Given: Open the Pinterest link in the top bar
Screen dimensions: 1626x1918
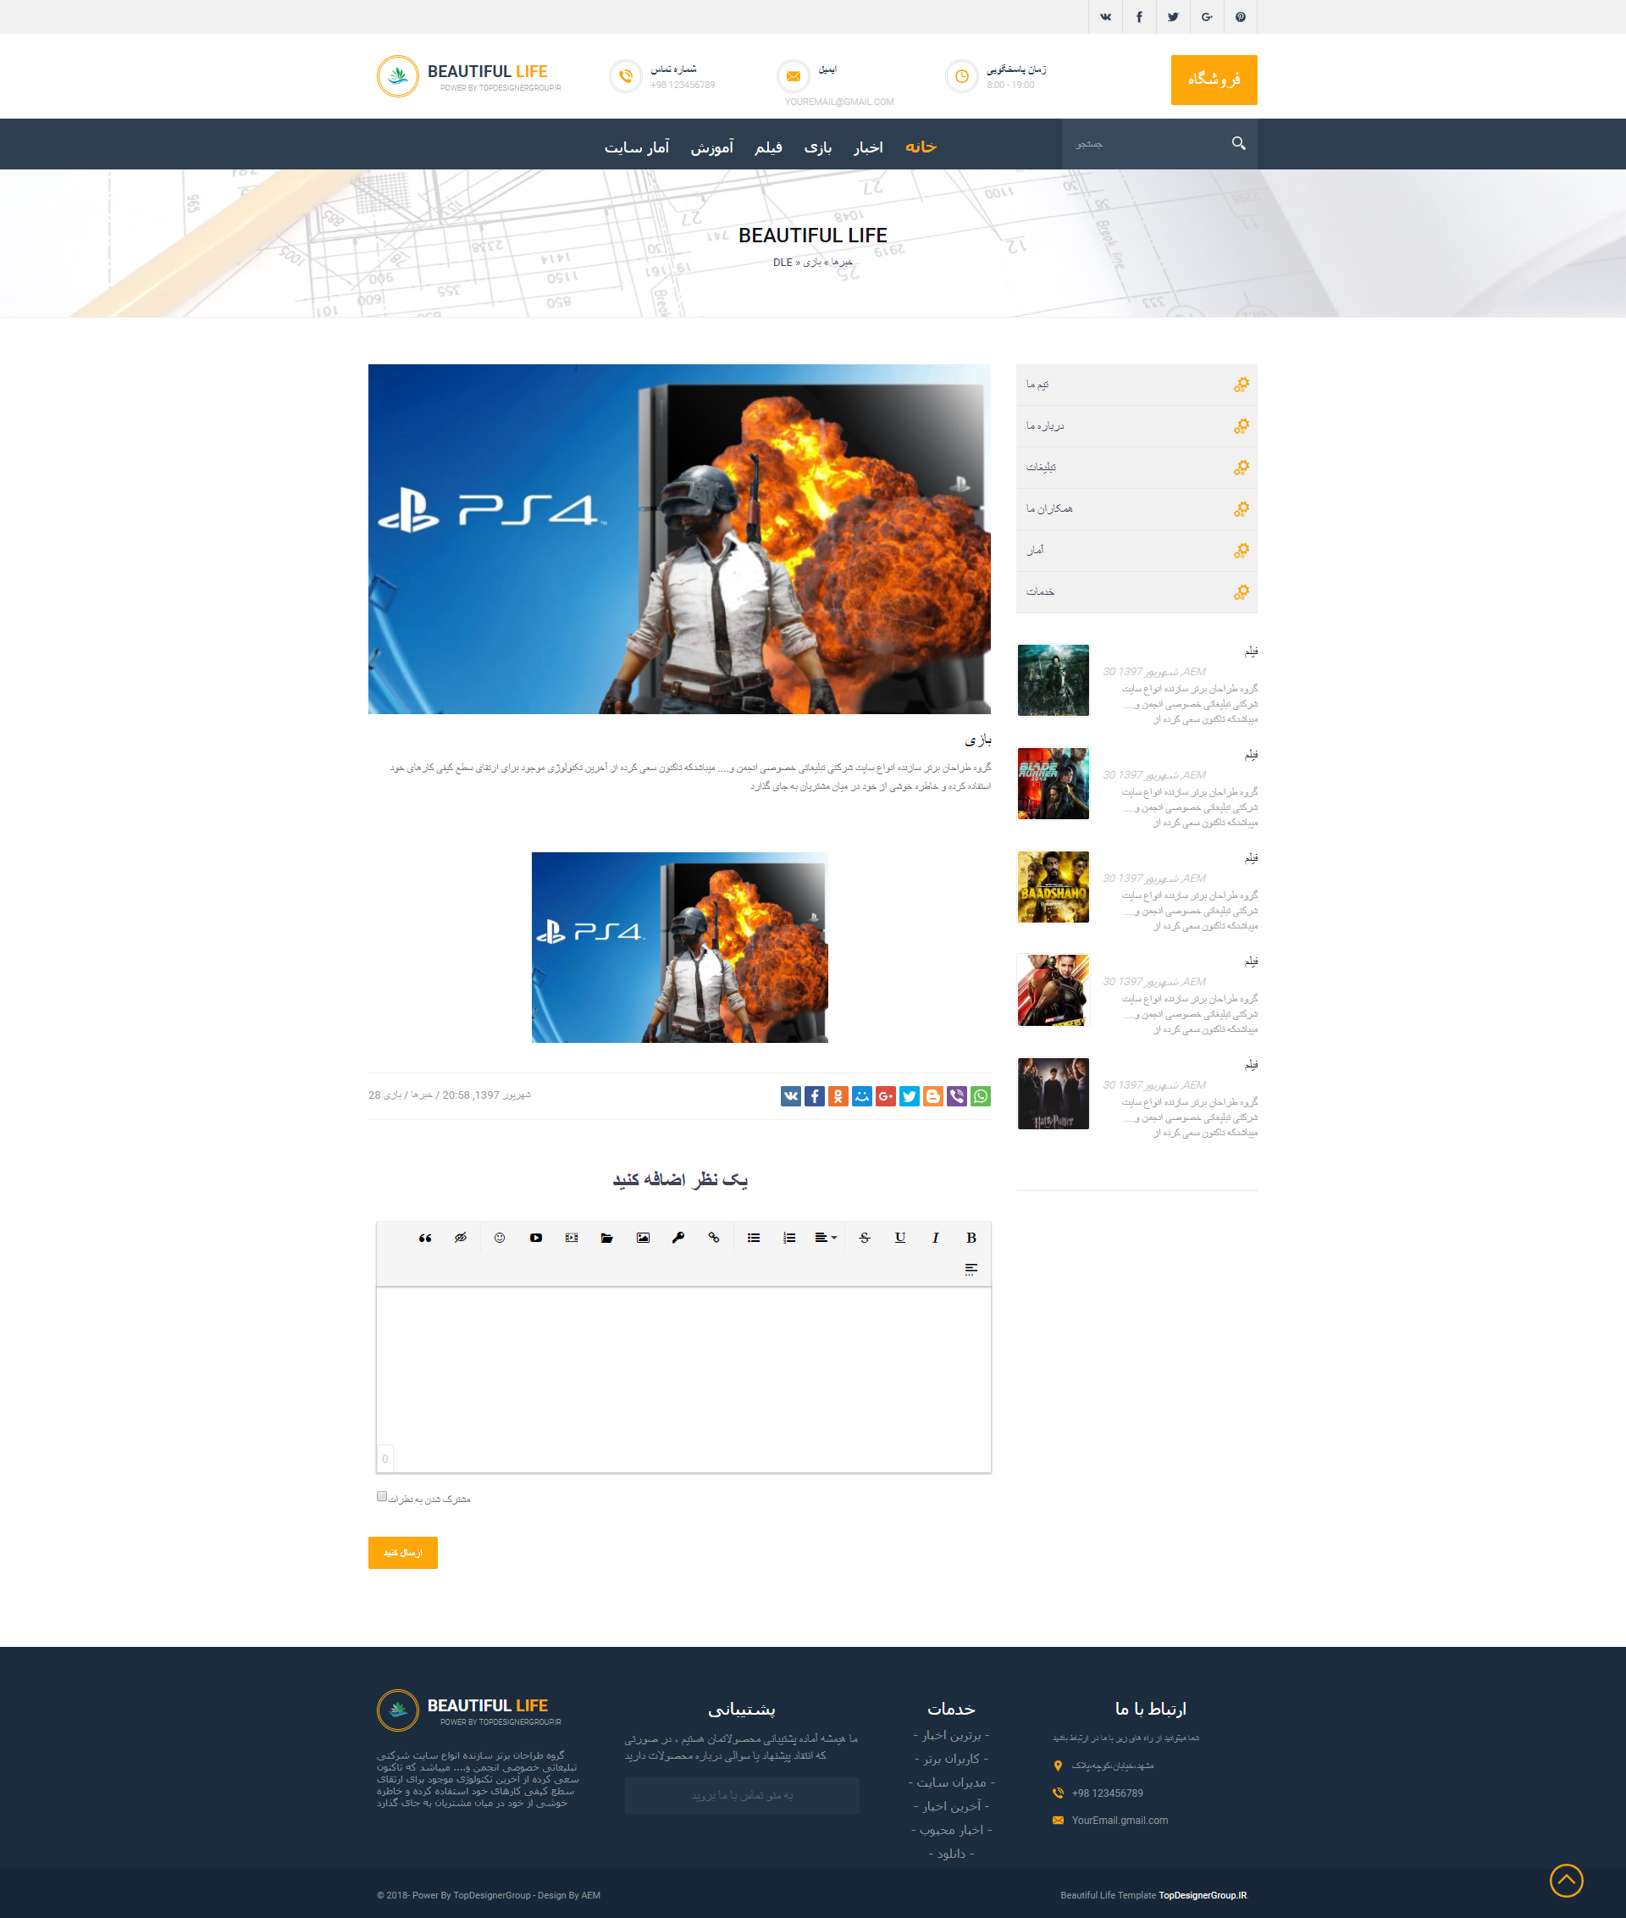Looking at the screenshot, I should click(x=1241, y=17).
